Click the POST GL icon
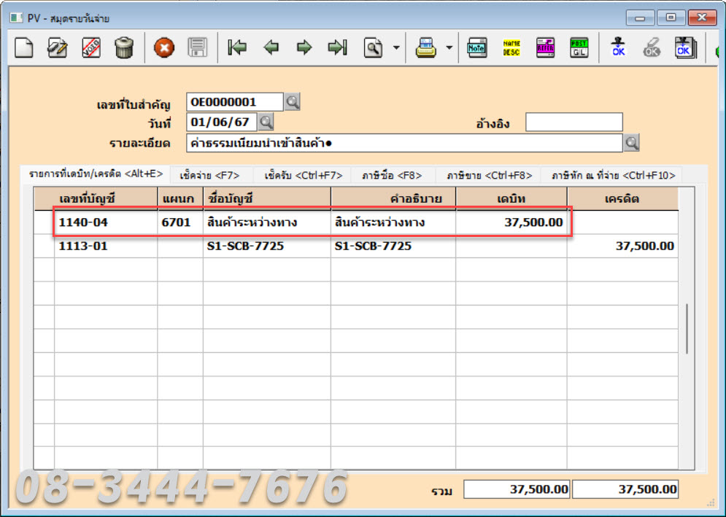Image resolution: width=726 pixels, height=517 pixels. (579, 47)
